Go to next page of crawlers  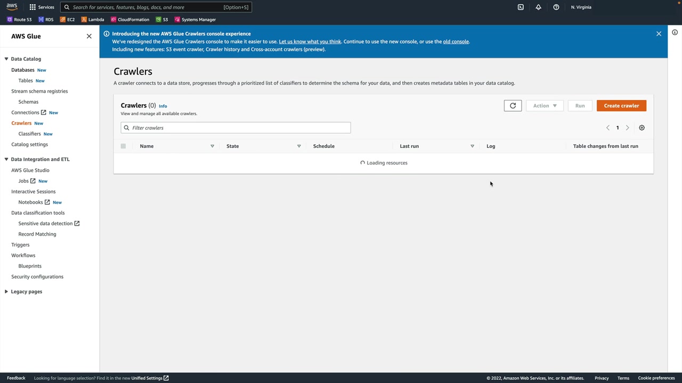[x=627, y=128]
